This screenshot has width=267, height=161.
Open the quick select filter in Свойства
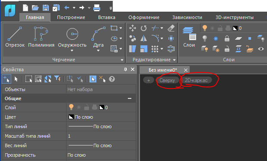(x=57, y=79)
